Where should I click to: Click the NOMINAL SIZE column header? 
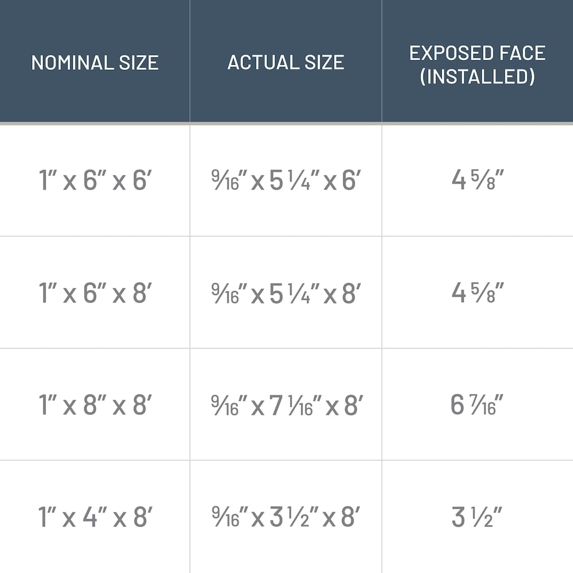[x=95, y=62]
